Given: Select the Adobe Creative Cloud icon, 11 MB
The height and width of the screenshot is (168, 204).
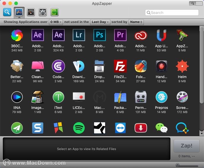Looking at the screenshot, I should click(141, 35).
